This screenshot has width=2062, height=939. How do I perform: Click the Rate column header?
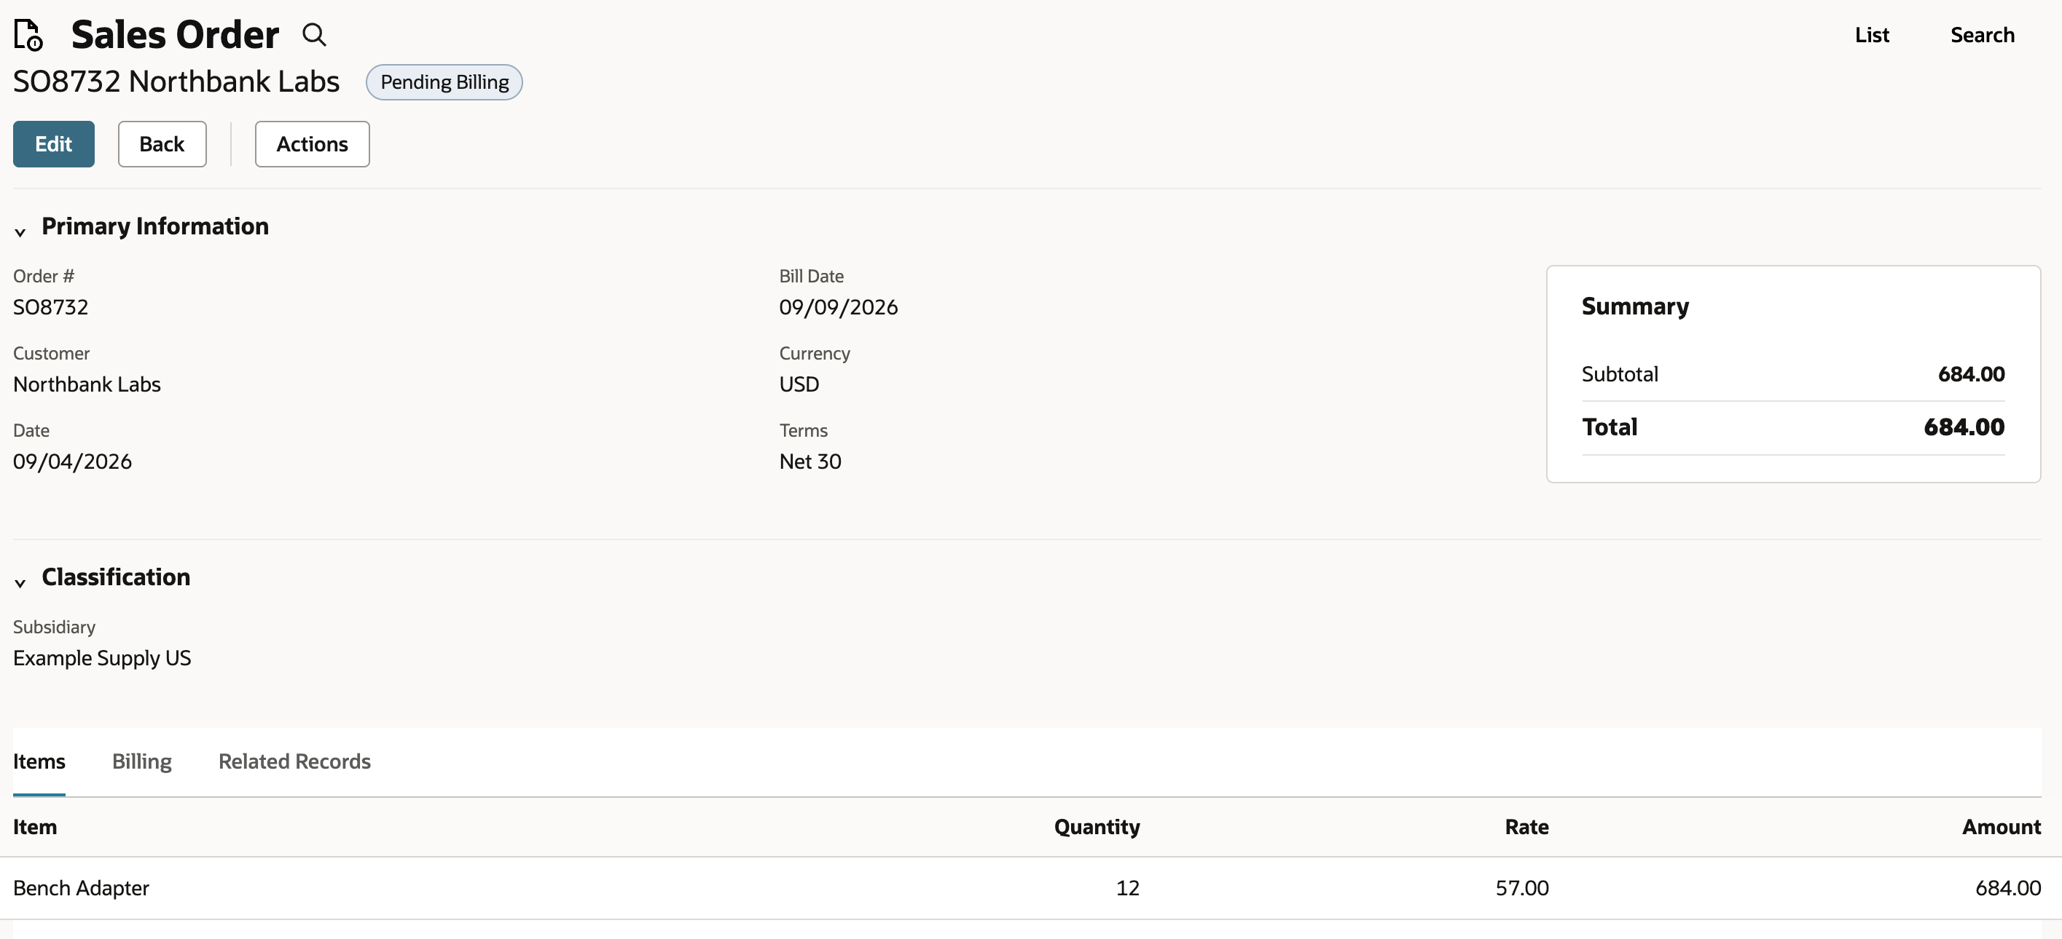(x=1526, y=826)
